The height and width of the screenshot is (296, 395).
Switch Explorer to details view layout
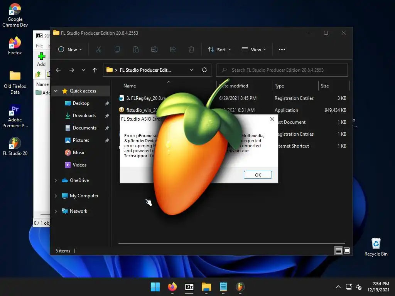pos(338,251)
